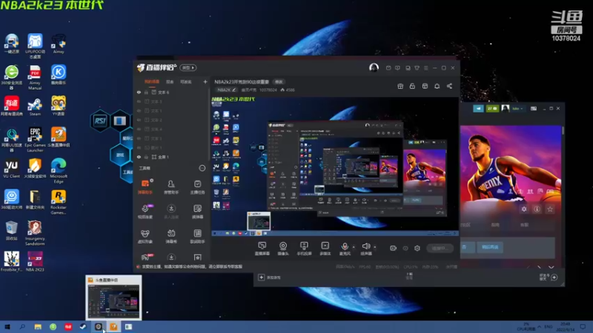
Task: Toggle visibility of layer 图片 1
Action: (139, 147)
